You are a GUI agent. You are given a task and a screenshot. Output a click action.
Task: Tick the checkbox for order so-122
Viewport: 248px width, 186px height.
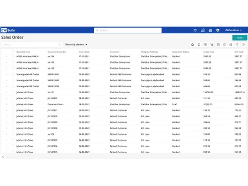coord(13,68)
